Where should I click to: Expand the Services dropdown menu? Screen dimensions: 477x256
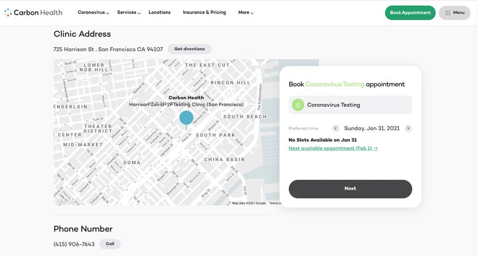pyautogui.click(x=129, y=13)
